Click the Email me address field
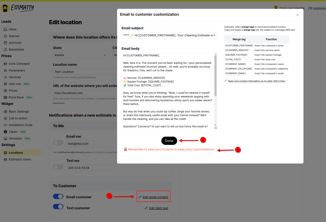Image resolution: width=326 pixels, height=222 pixels. click(x=91, y=144)
